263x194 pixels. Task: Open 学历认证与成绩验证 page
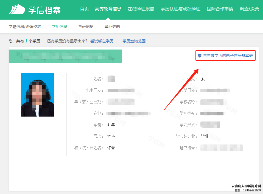click(x=180, y=9)
